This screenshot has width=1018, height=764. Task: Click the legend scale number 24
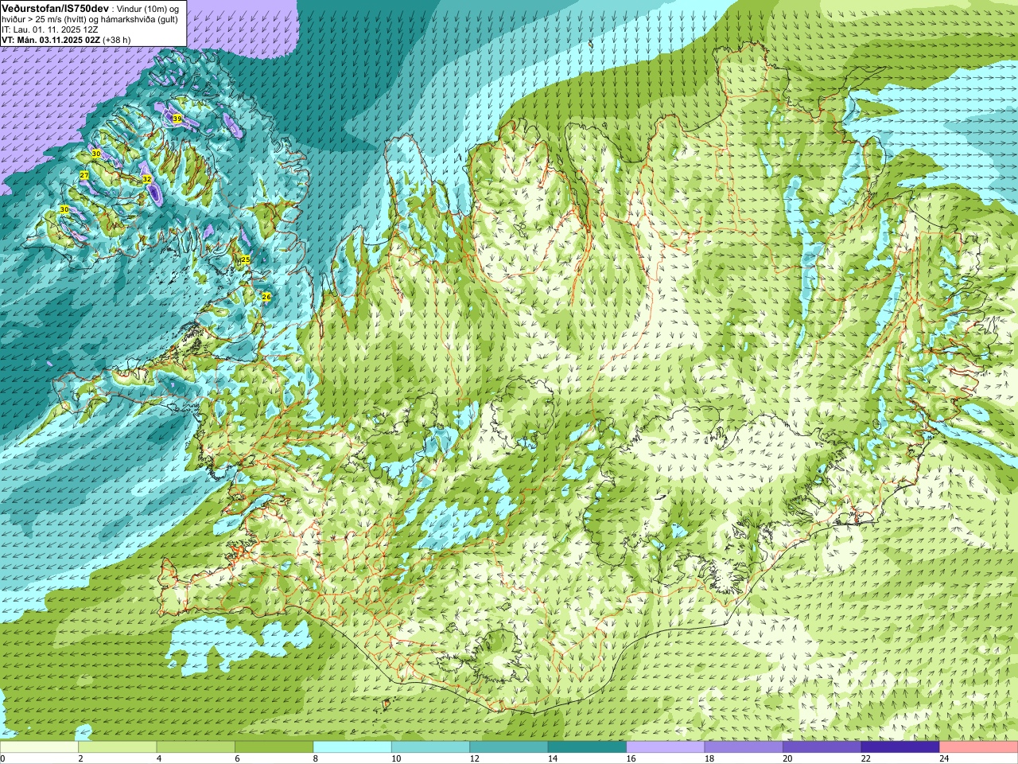[944, 758]
